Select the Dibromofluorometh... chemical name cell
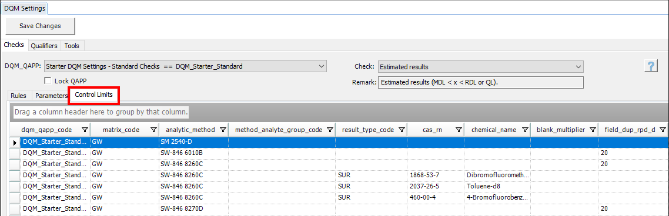Screen dimensions: 669x216 tap(497, 175)
